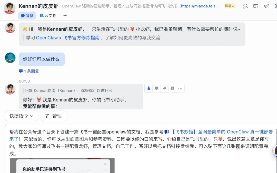Click the message input text area
Screen dimensions: 277x173
point(141,143)
